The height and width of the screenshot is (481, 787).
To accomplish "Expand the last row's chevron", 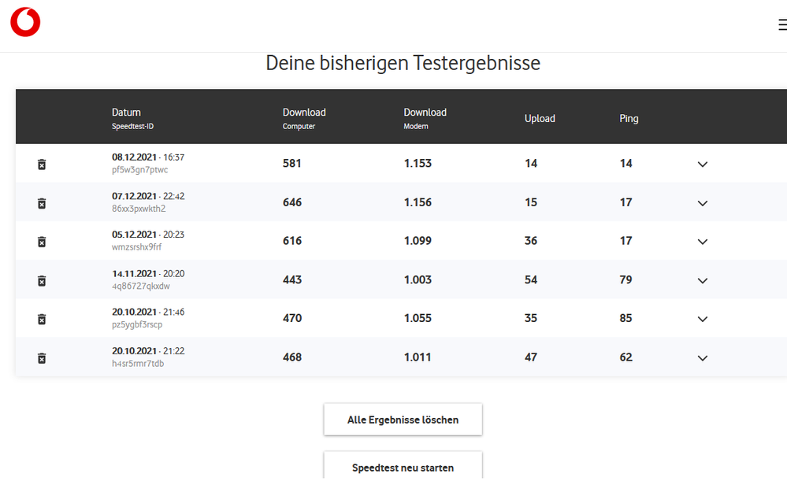I will 702,357.
